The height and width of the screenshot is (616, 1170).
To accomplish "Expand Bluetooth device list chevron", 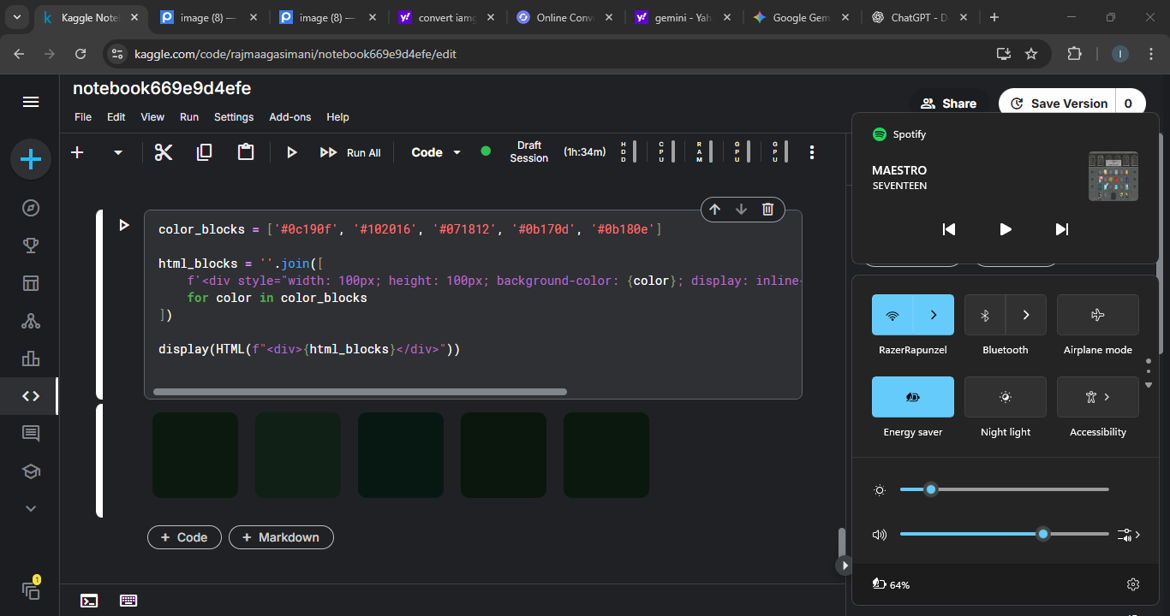I will 1026,315.
